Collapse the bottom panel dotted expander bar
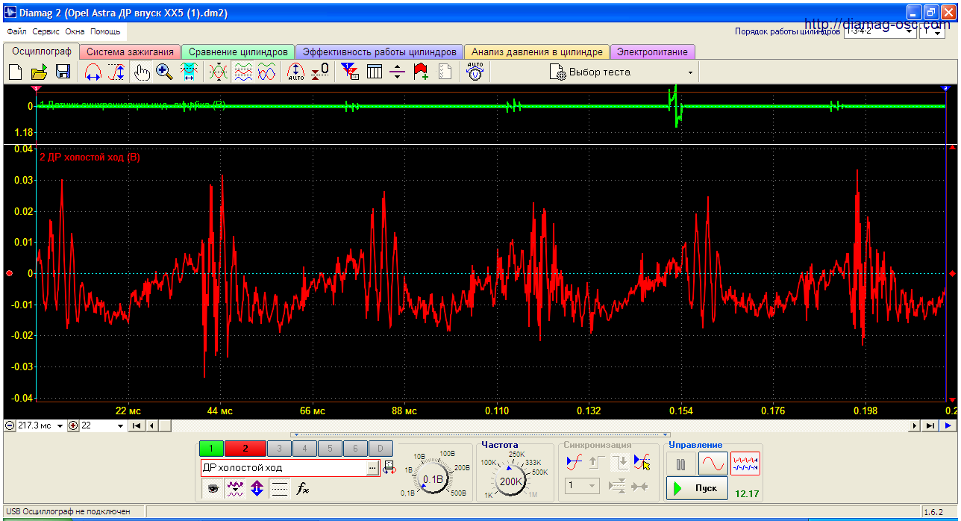961x521 pixels. (480, 434)
